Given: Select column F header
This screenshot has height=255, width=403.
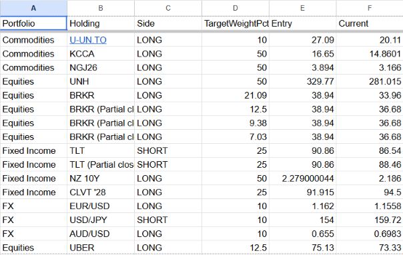Looking at the screenshot, I should click(370, 8).
